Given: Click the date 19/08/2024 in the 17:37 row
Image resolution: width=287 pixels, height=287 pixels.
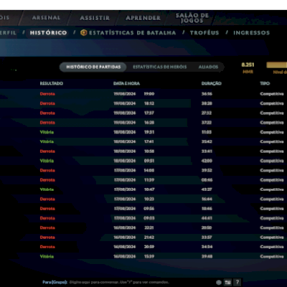Looking at the screenshot, I should [x=125, y=113].
